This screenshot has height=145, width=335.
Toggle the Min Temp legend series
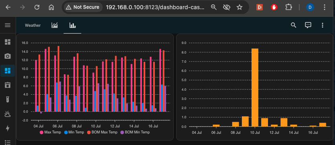coord(75,132)
